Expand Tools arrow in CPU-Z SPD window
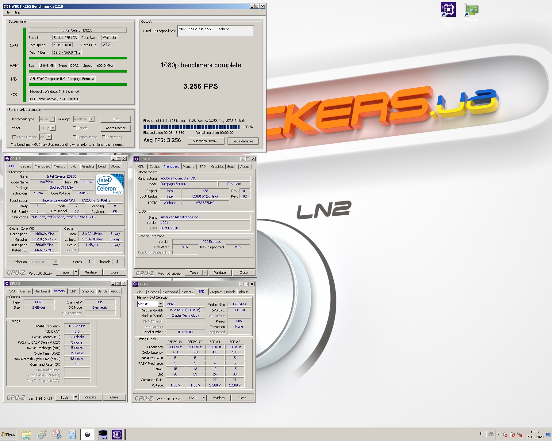The image size is (552, 441). [x=204, y=398]
